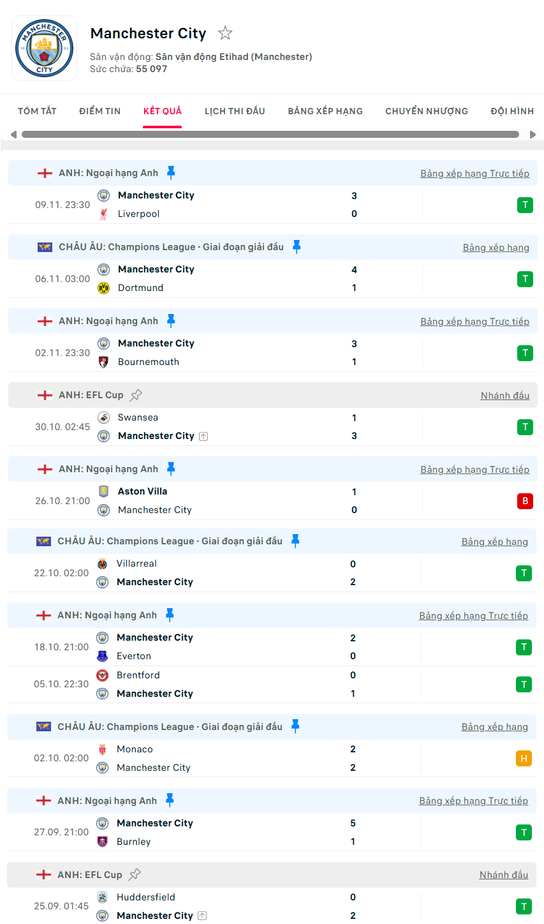Click the England flag beside ANH: EFL Cup Swansea header

tap(45, 395)
